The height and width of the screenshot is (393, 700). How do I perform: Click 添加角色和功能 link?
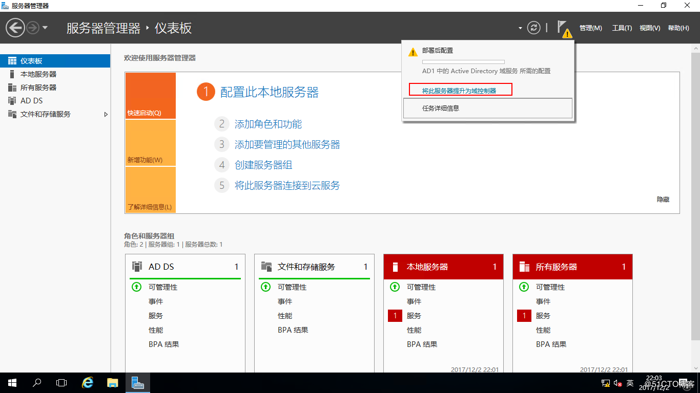point(268,124)
